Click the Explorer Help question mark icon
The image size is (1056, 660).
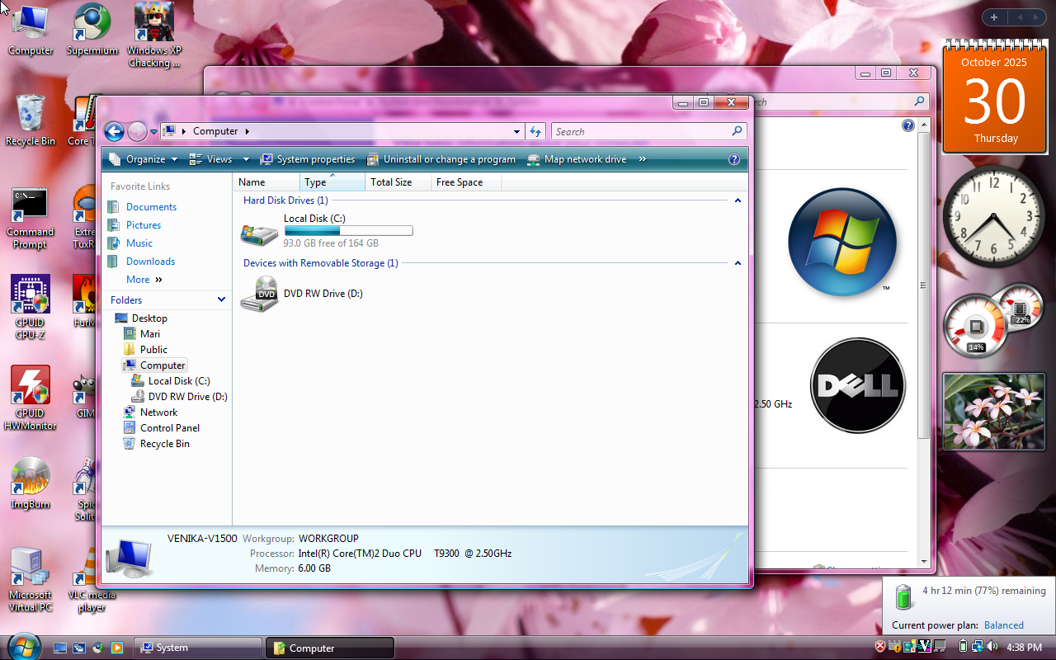click(734, 159)
